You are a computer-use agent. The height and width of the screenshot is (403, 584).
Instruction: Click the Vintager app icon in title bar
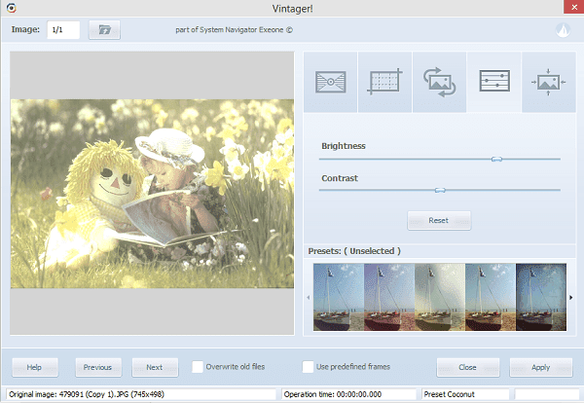[11, 8]
